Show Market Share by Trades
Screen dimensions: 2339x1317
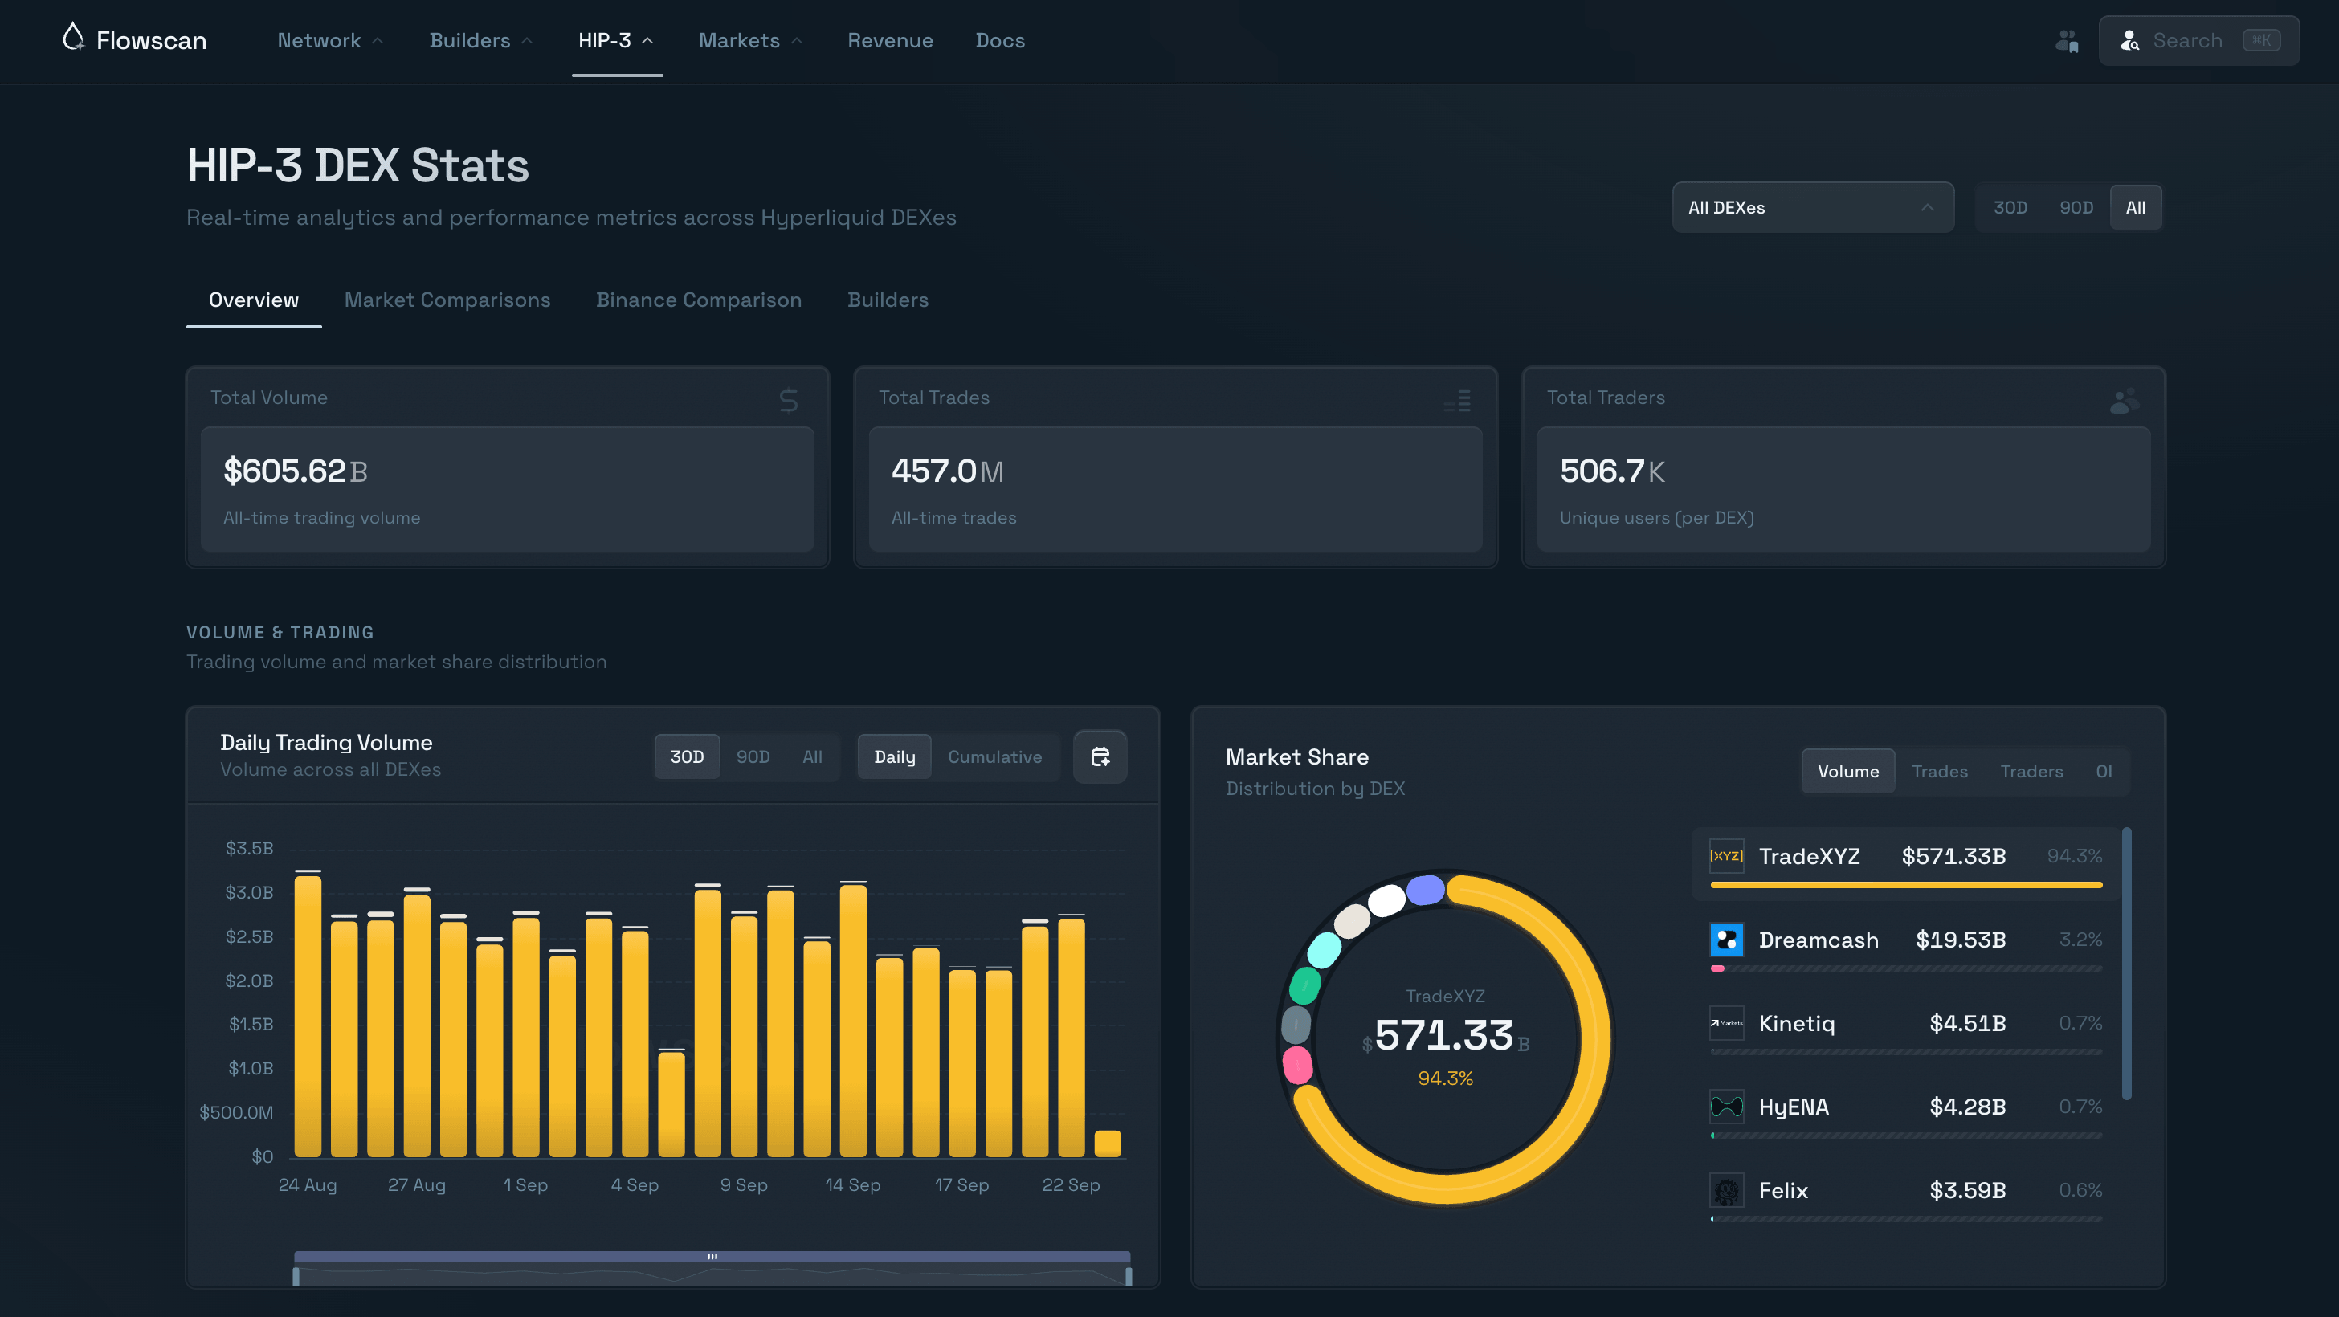(1940, 771)
